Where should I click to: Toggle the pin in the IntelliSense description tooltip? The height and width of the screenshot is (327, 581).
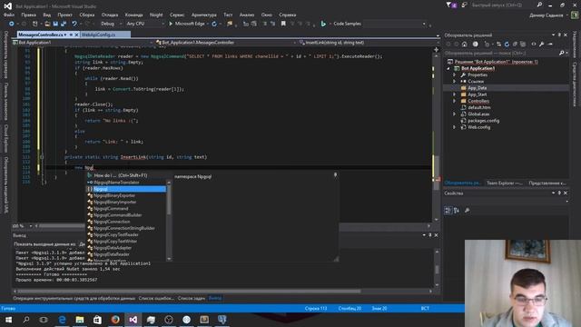[x=335, y=174]
